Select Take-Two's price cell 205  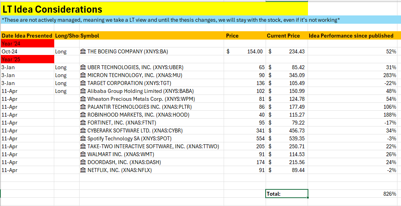pyautogui.click(x=245, y=147)
